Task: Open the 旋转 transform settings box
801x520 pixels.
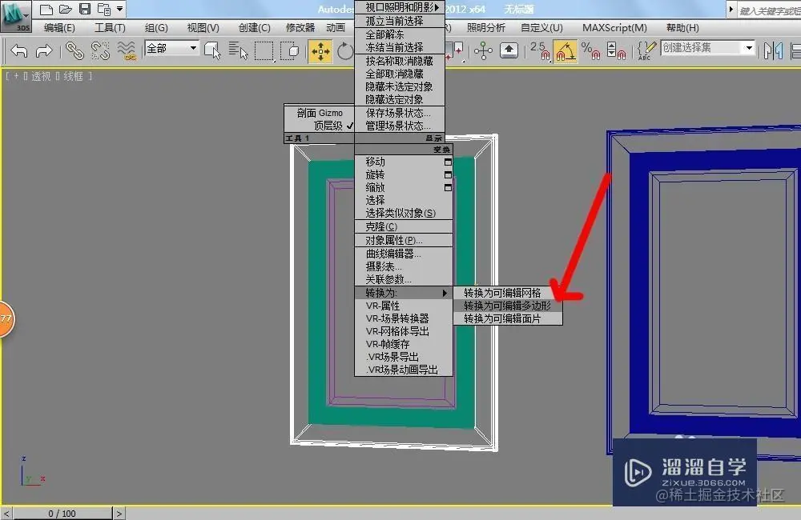Action: pos(448,175)
